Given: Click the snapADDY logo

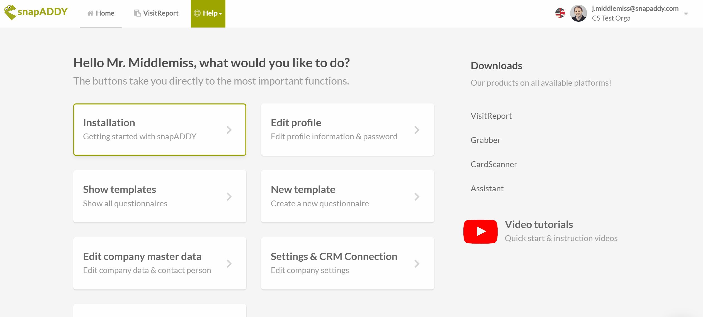Looking at the screenshot, I should [x=35, y=12].
